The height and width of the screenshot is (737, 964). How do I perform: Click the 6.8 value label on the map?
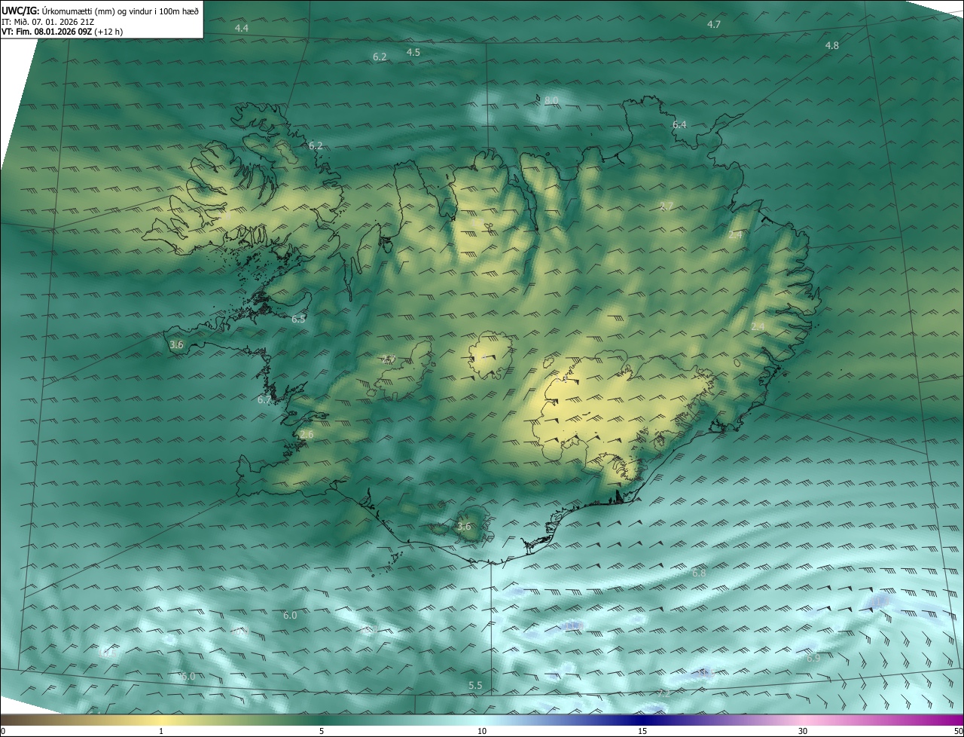699,573
